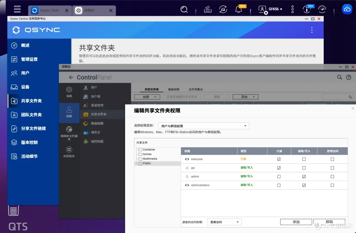
Task: Toggle 读取/写入 for administrators
Action: (304, 185)
